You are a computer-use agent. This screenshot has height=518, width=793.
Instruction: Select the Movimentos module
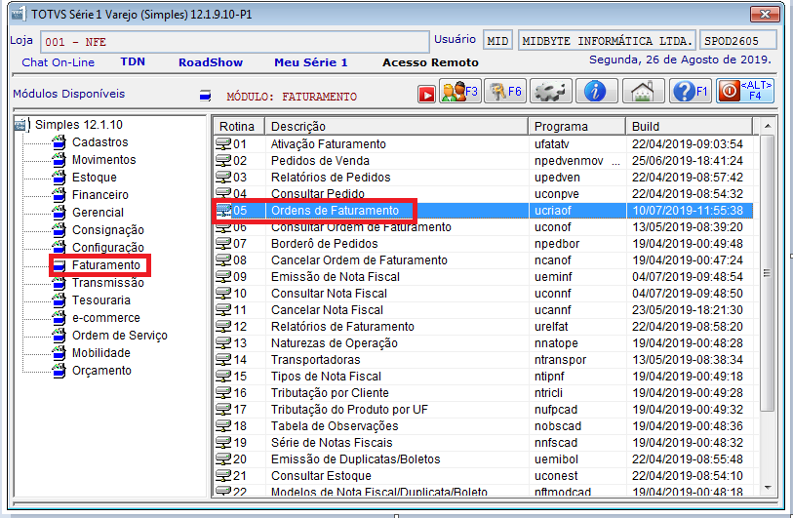click(103, 160)
